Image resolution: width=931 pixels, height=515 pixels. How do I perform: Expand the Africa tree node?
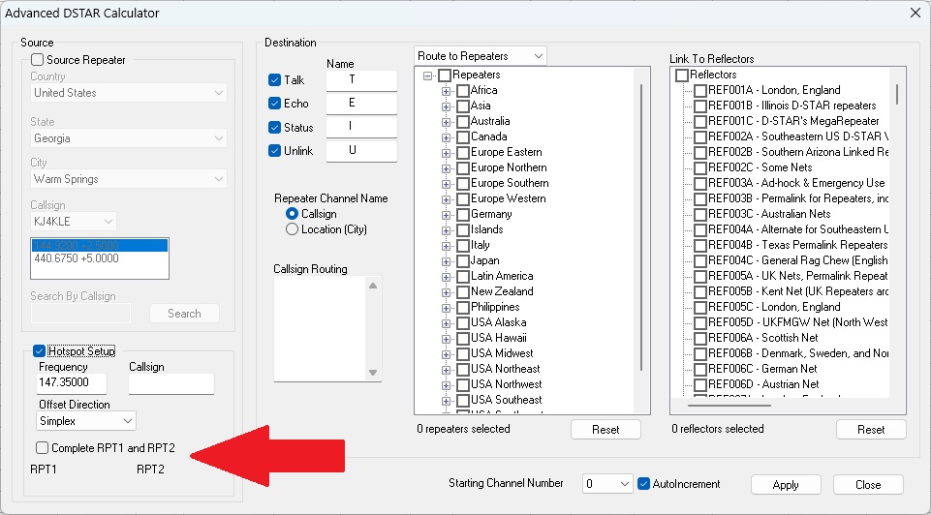click(446, 91)
